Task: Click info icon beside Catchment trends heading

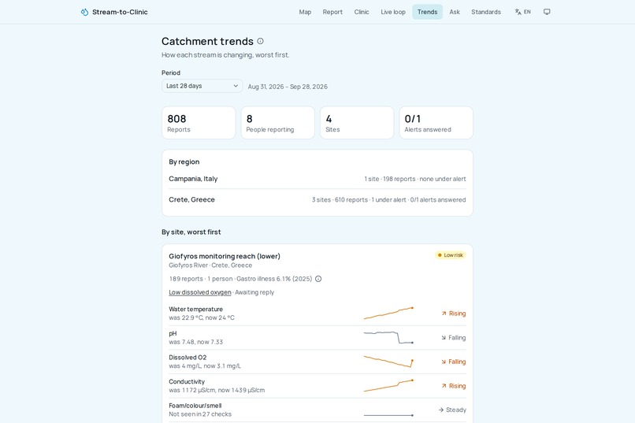Action: [x=261, y=41]
